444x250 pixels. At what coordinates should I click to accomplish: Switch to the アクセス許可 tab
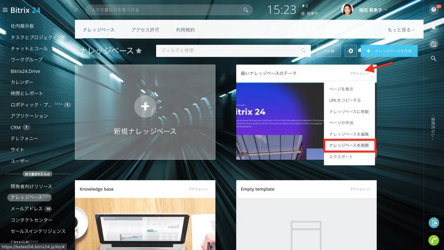pyautogui.click(x=145, y=30)
